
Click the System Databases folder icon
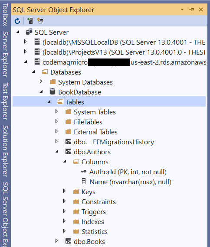52,82
